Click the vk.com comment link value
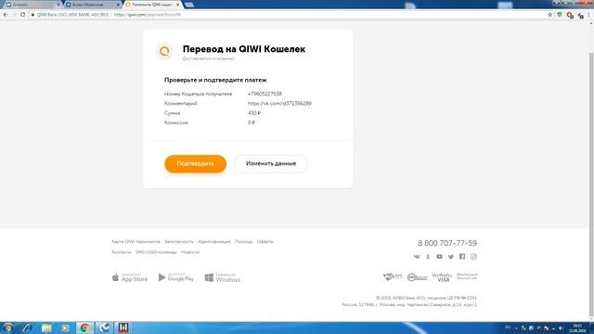This screenshot has height=334, width=594. [x=279, y=103]
